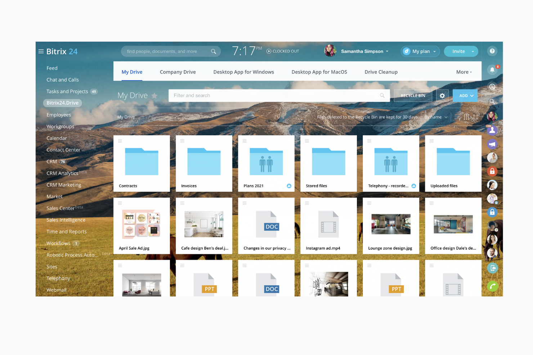Viewport: 533px width, 355px height.
Task: Open Tasks and Projects in sidebar
Action: [67, 91]
